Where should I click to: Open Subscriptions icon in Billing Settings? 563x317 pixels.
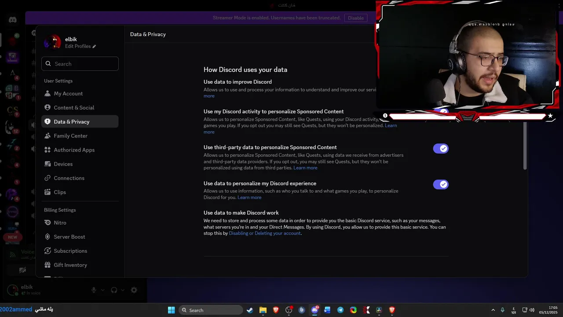[x=48, y=251]
